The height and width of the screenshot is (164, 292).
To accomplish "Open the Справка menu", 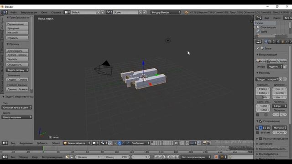I will [x=56, y=12].
